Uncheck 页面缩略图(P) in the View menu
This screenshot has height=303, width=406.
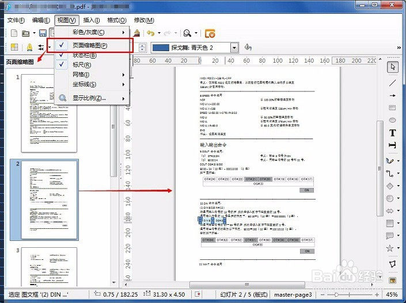tap(90, 45)
